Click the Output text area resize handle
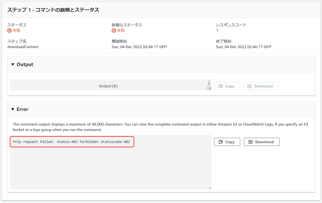Image resolution: width=322 pixels, height=203 pixels. point(209,89)
